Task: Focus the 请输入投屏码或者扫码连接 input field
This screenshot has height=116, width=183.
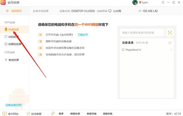Action: pos(142,33)
